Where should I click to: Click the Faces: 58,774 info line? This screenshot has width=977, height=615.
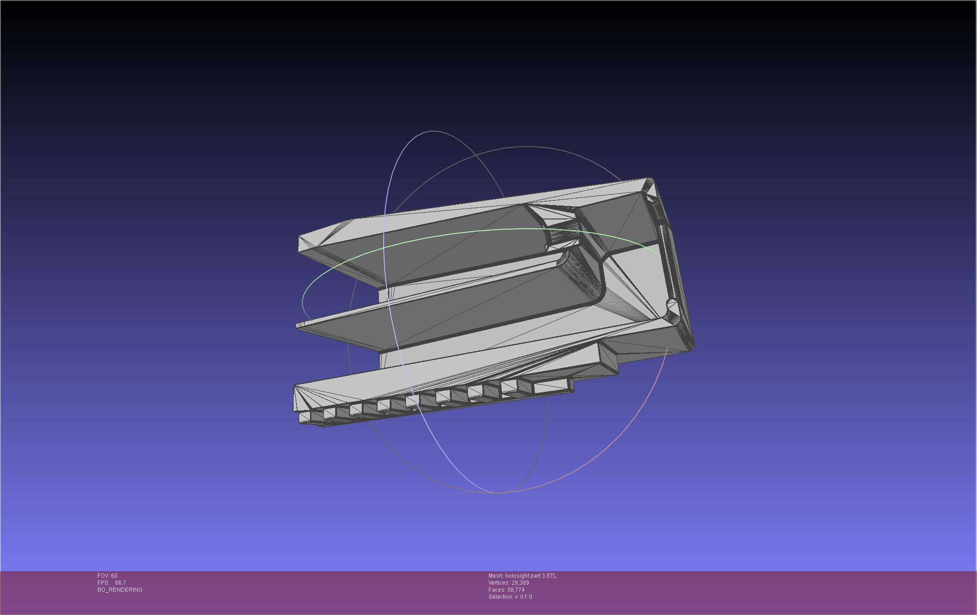pos(506,590)
